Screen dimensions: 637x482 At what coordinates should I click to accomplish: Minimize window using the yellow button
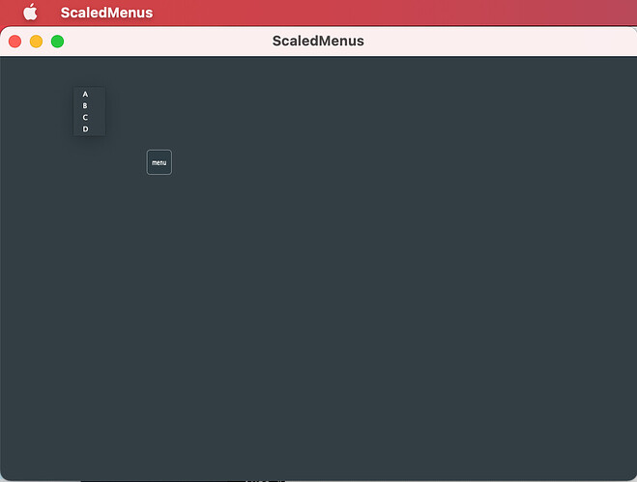click(36, 42)
